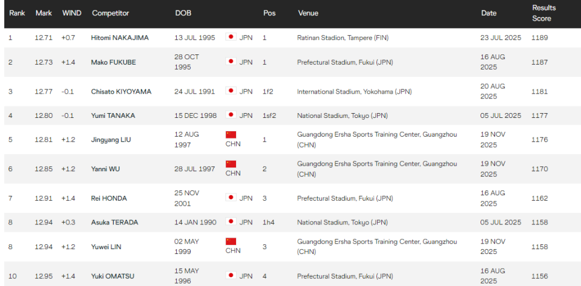The image size is (581, 286).
Task: Click the WIND column header
Action: pos(71,13)
